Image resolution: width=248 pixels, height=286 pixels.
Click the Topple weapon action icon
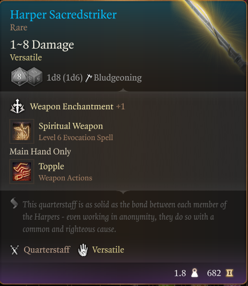(x=22, y=172)
